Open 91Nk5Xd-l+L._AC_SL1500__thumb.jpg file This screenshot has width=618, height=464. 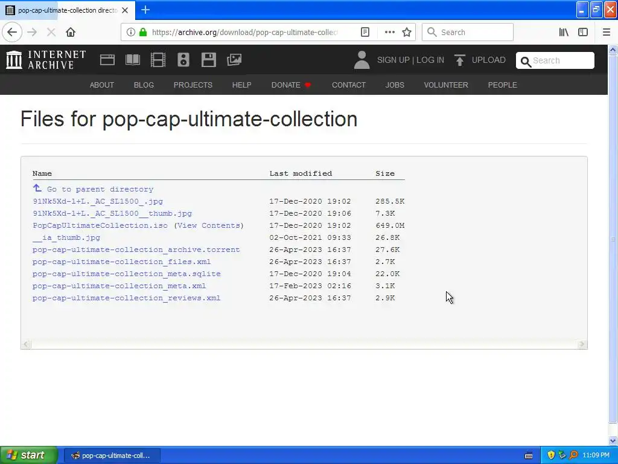[112, 213]
